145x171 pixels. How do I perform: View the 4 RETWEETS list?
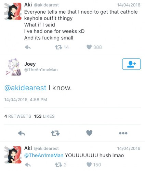(18, 116)
